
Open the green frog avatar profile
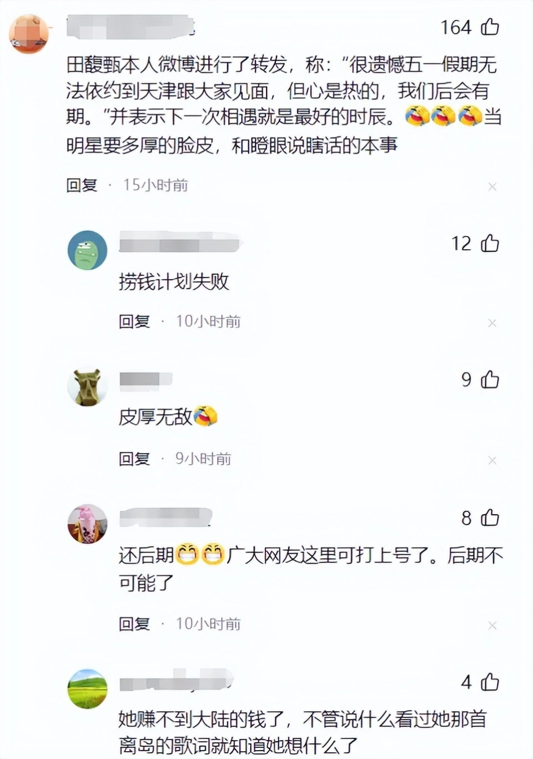tap(87, 250)
